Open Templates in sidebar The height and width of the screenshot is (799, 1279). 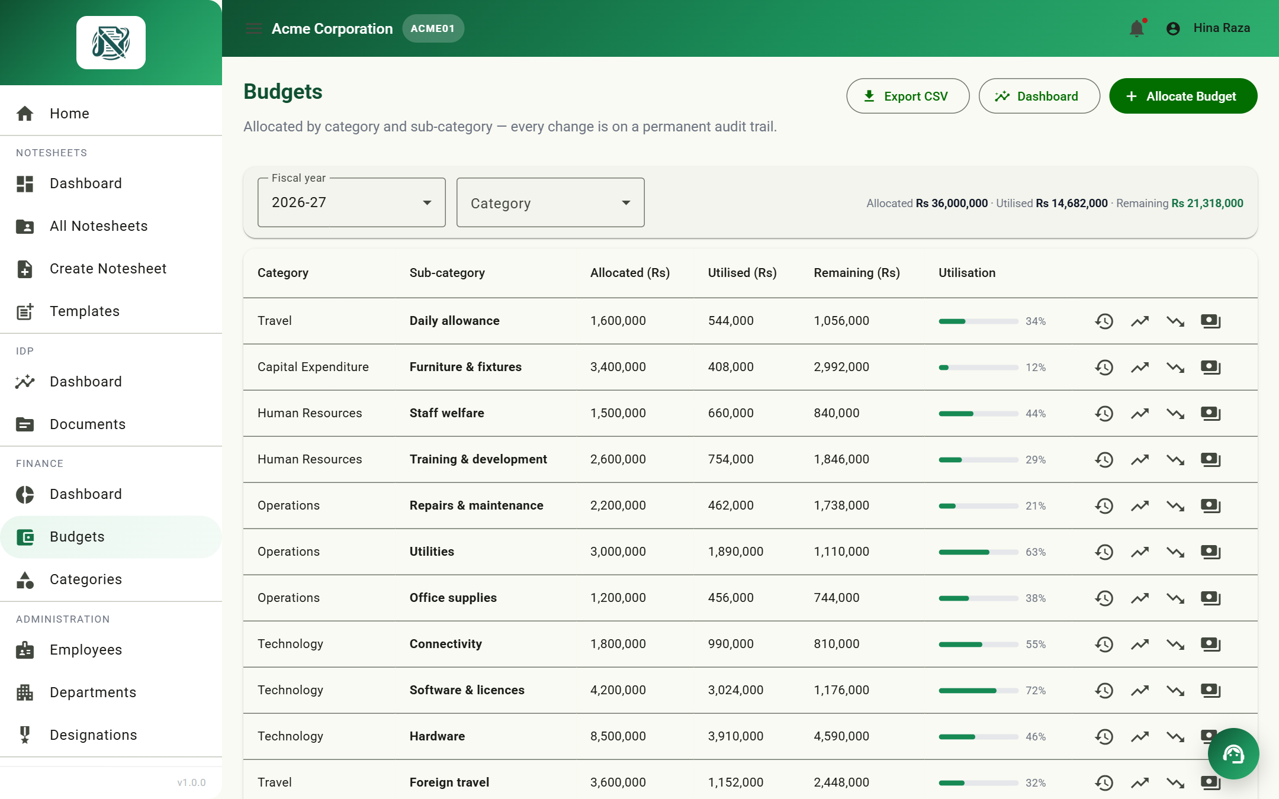click(111, 311)
